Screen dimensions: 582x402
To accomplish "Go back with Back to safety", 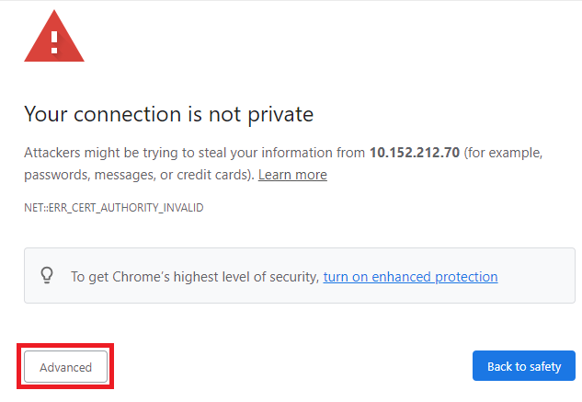I will coord(524,366).
